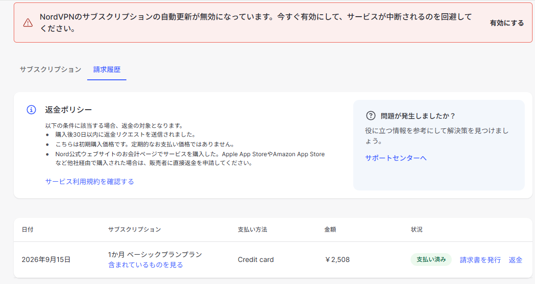Click the 日付 column header
This screenshot has width=535, height=284.
pyautogui.click(x=27, y=230)
